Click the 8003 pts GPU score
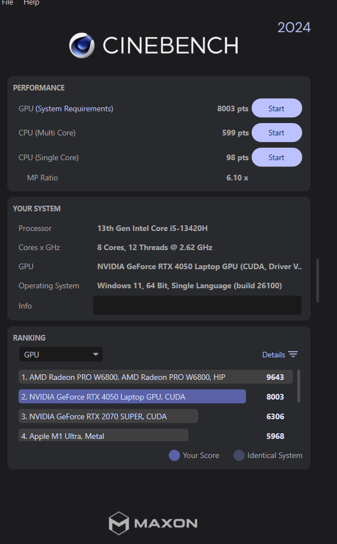The width and height of the screenshot is (337, 544). pos(233,108)
